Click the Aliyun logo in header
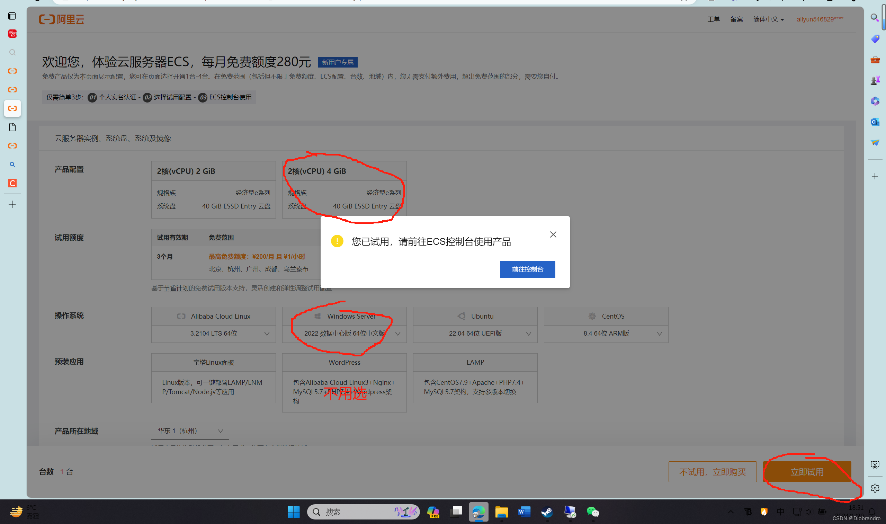 pos(61,19)
